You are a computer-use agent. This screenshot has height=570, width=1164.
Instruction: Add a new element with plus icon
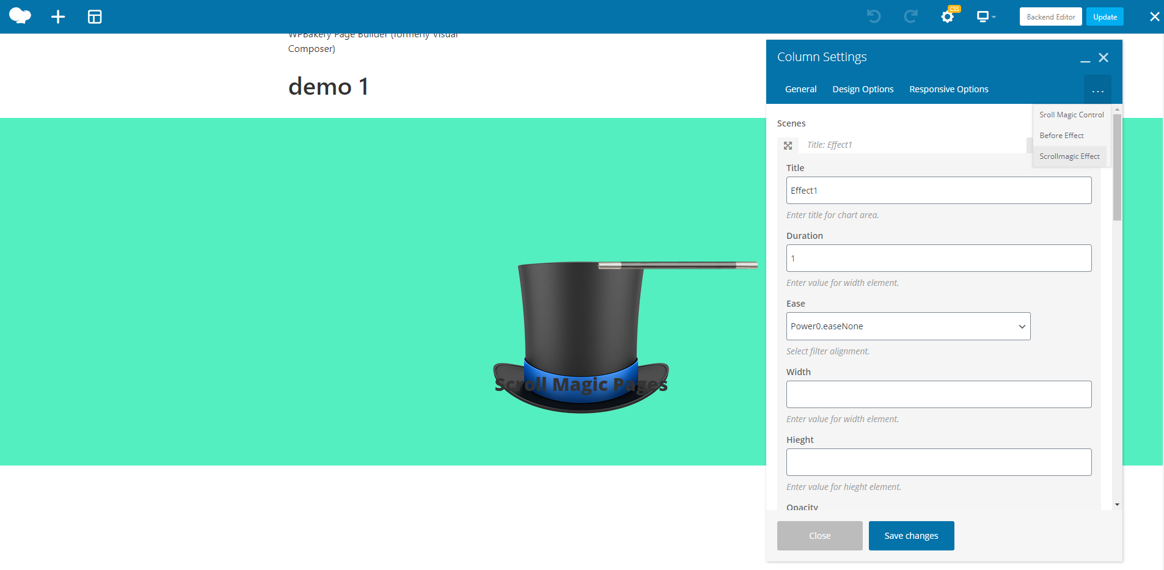coord(58,16)
